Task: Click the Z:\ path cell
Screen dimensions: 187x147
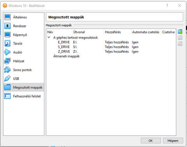Action: 75,51
